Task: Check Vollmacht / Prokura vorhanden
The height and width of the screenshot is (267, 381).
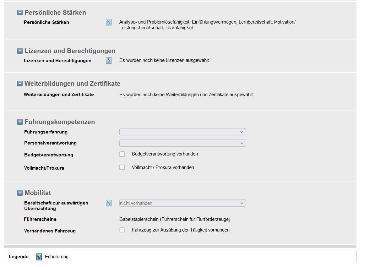Action: click(122, 167)
